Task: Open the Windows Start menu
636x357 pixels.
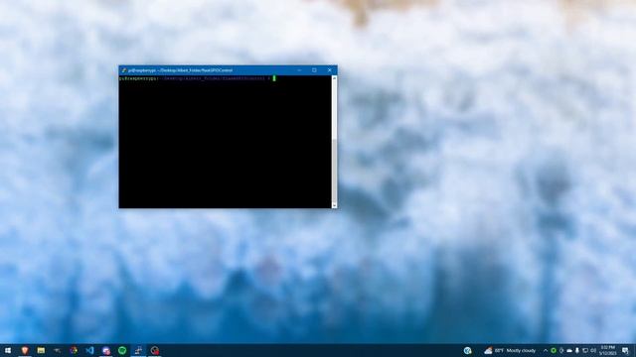Action: tap(8, 350)
